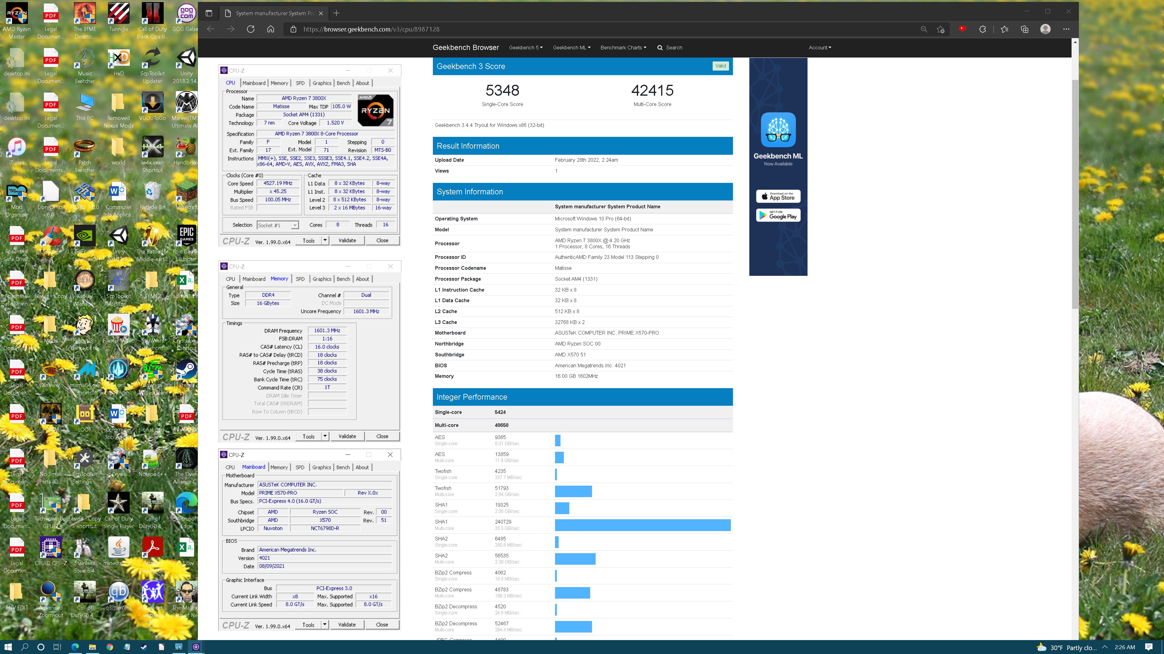Open the browser settings ellipsis menu

[1066, 29]
